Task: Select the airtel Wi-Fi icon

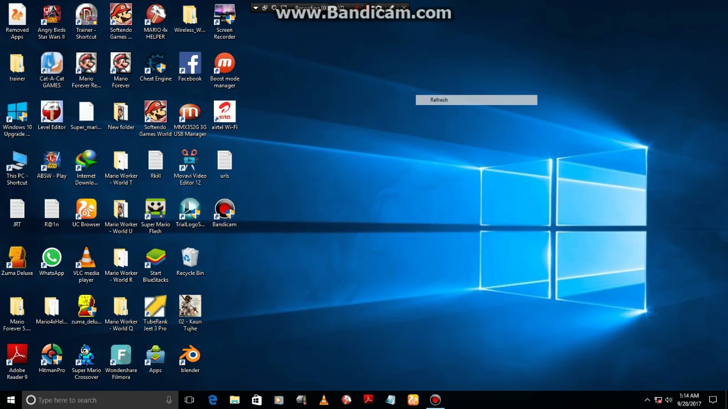Action: pyautogui.click(x=225, y=117)
